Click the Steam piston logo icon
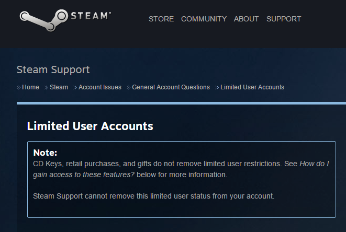The width and height of the screenshot is (346, 232). [x=44, y=20]
